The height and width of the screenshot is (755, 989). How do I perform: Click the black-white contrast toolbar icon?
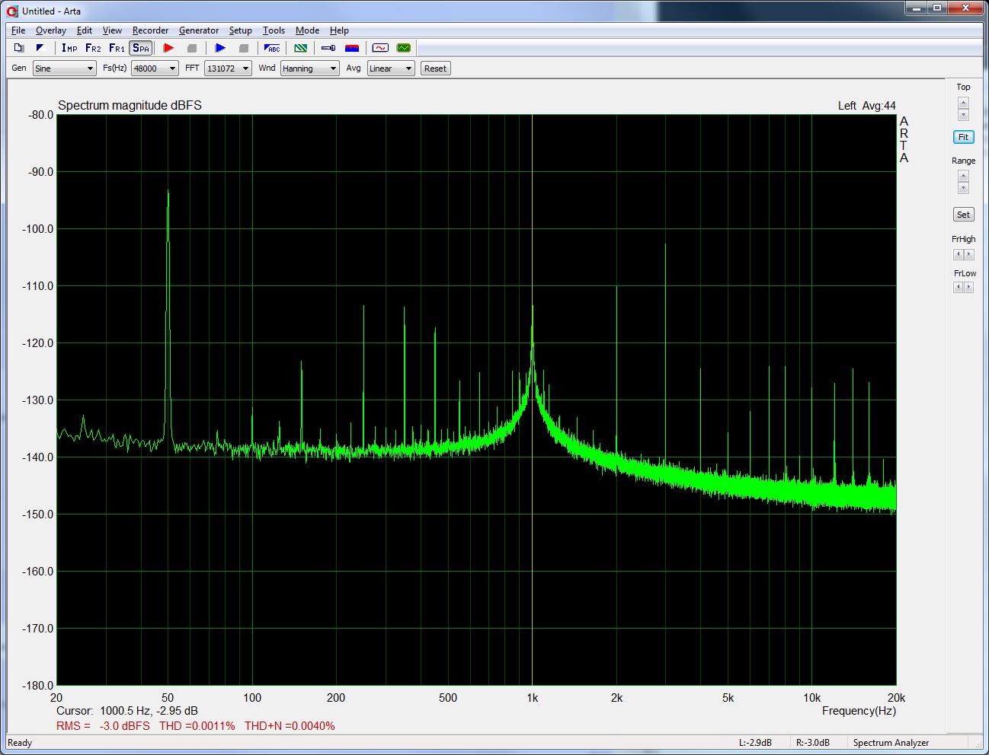point(40,48)
